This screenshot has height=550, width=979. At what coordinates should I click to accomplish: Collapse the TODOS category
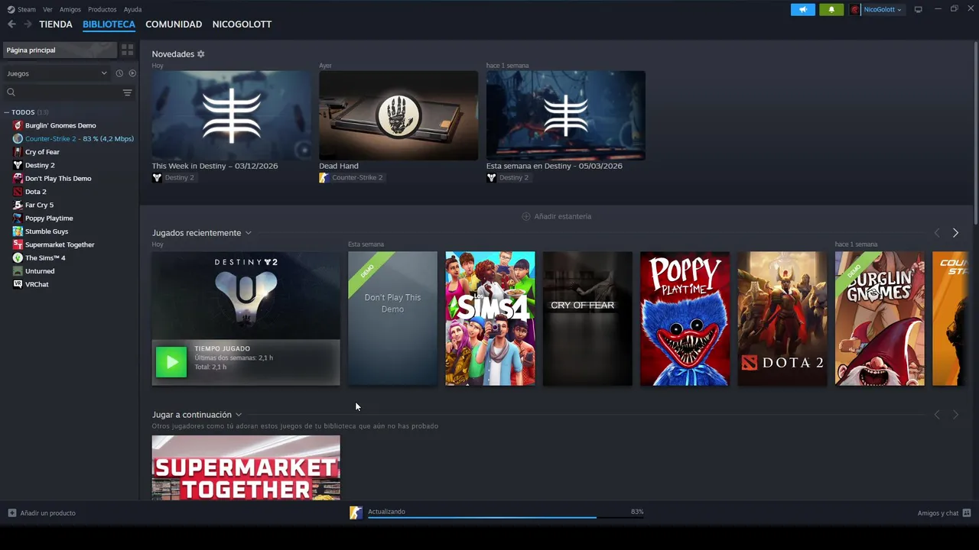(x=7, y=112)
